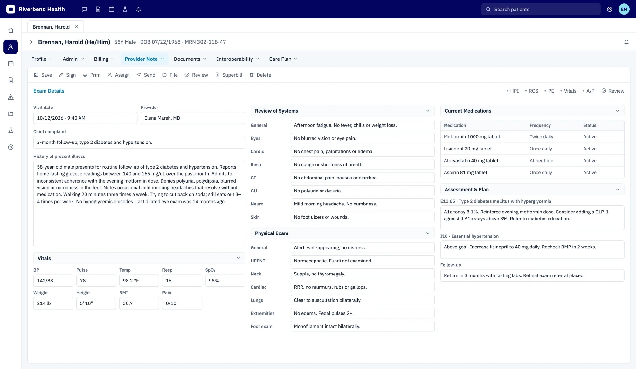Screen dimensions: 636x369
Task: Open notes document icon in left sidebar
Action: coord(11,80)
